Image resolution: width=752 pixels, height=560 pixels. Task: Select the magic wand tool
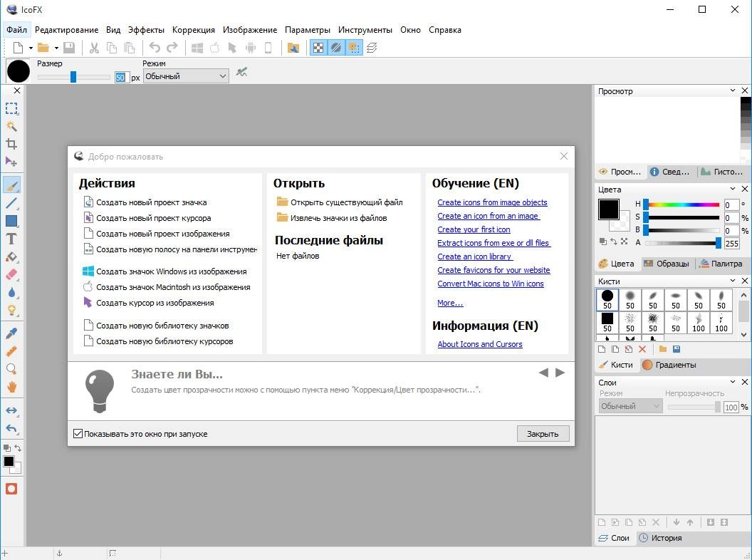(11, 126)
